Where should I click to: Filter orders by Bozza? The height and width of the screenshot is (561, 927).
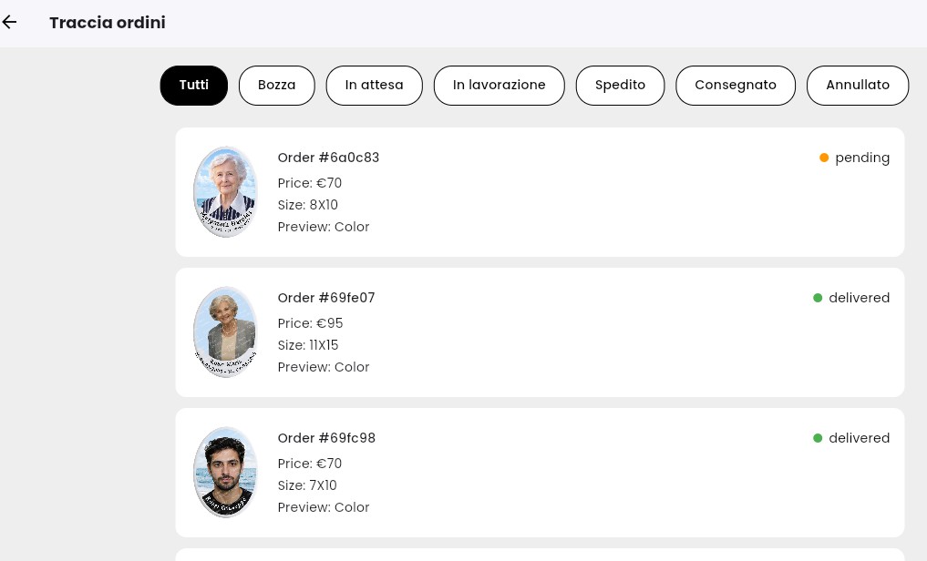click(277, 86)
